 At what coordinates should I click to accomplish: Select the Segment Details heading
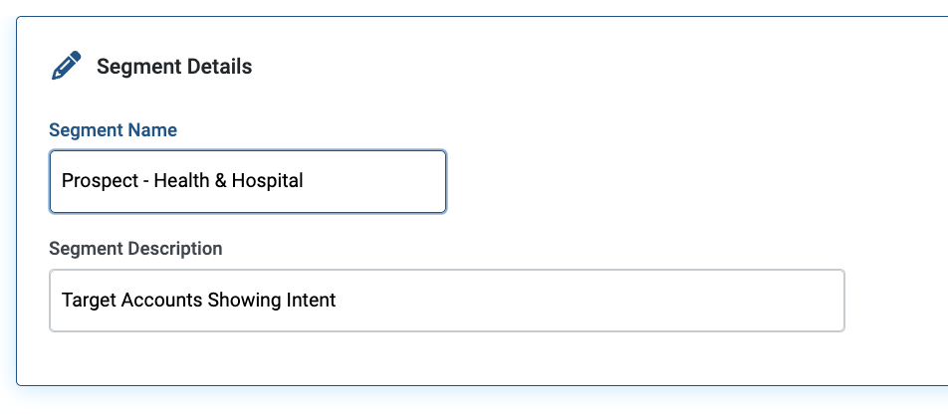pyautogui.click(x=174, y=67)
